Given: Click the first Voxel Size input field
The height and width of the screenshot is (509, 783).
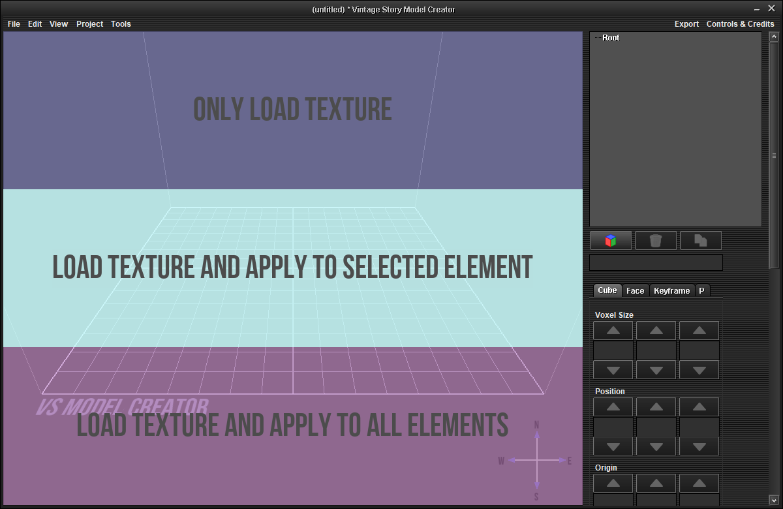Looking at the screenshot, I should [x=613, y=350].
